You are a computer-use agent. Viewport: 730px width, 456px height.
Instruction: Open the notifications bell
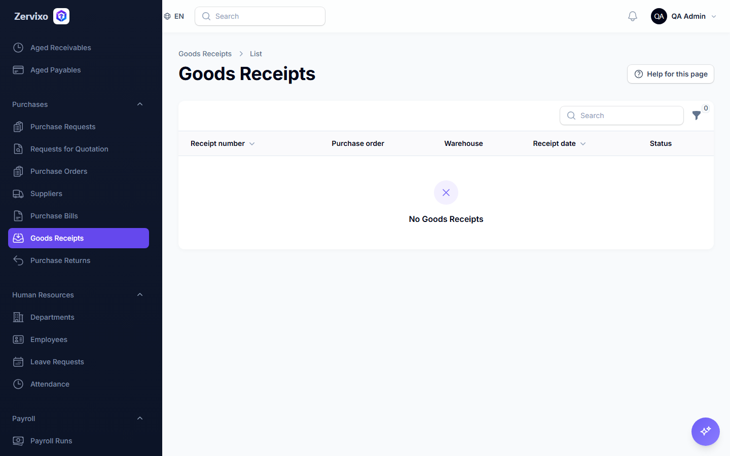tap(633, 16)
